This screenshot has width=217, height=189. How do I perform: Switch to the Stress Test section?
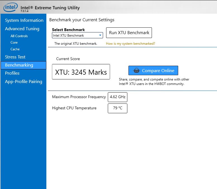[15, 57]
